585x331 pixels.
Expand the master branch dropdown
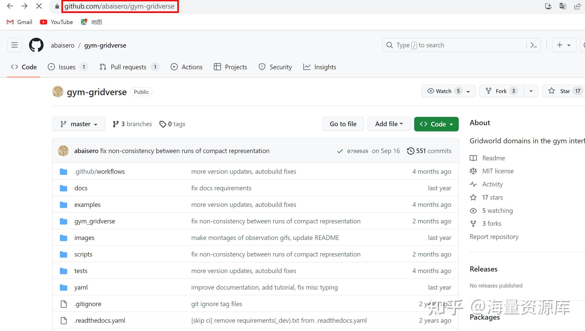[79, 124]
